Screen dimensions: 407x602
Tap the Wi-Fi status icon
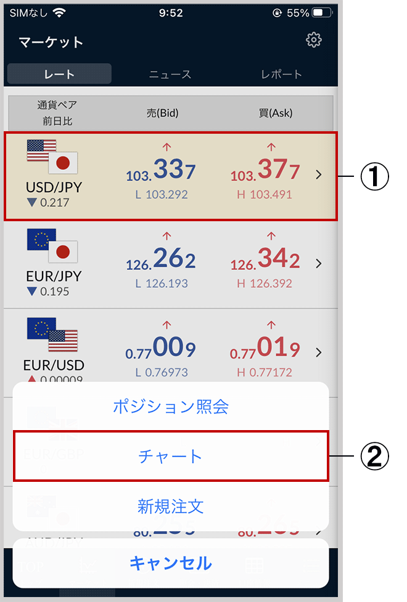[x=59, y=13]
